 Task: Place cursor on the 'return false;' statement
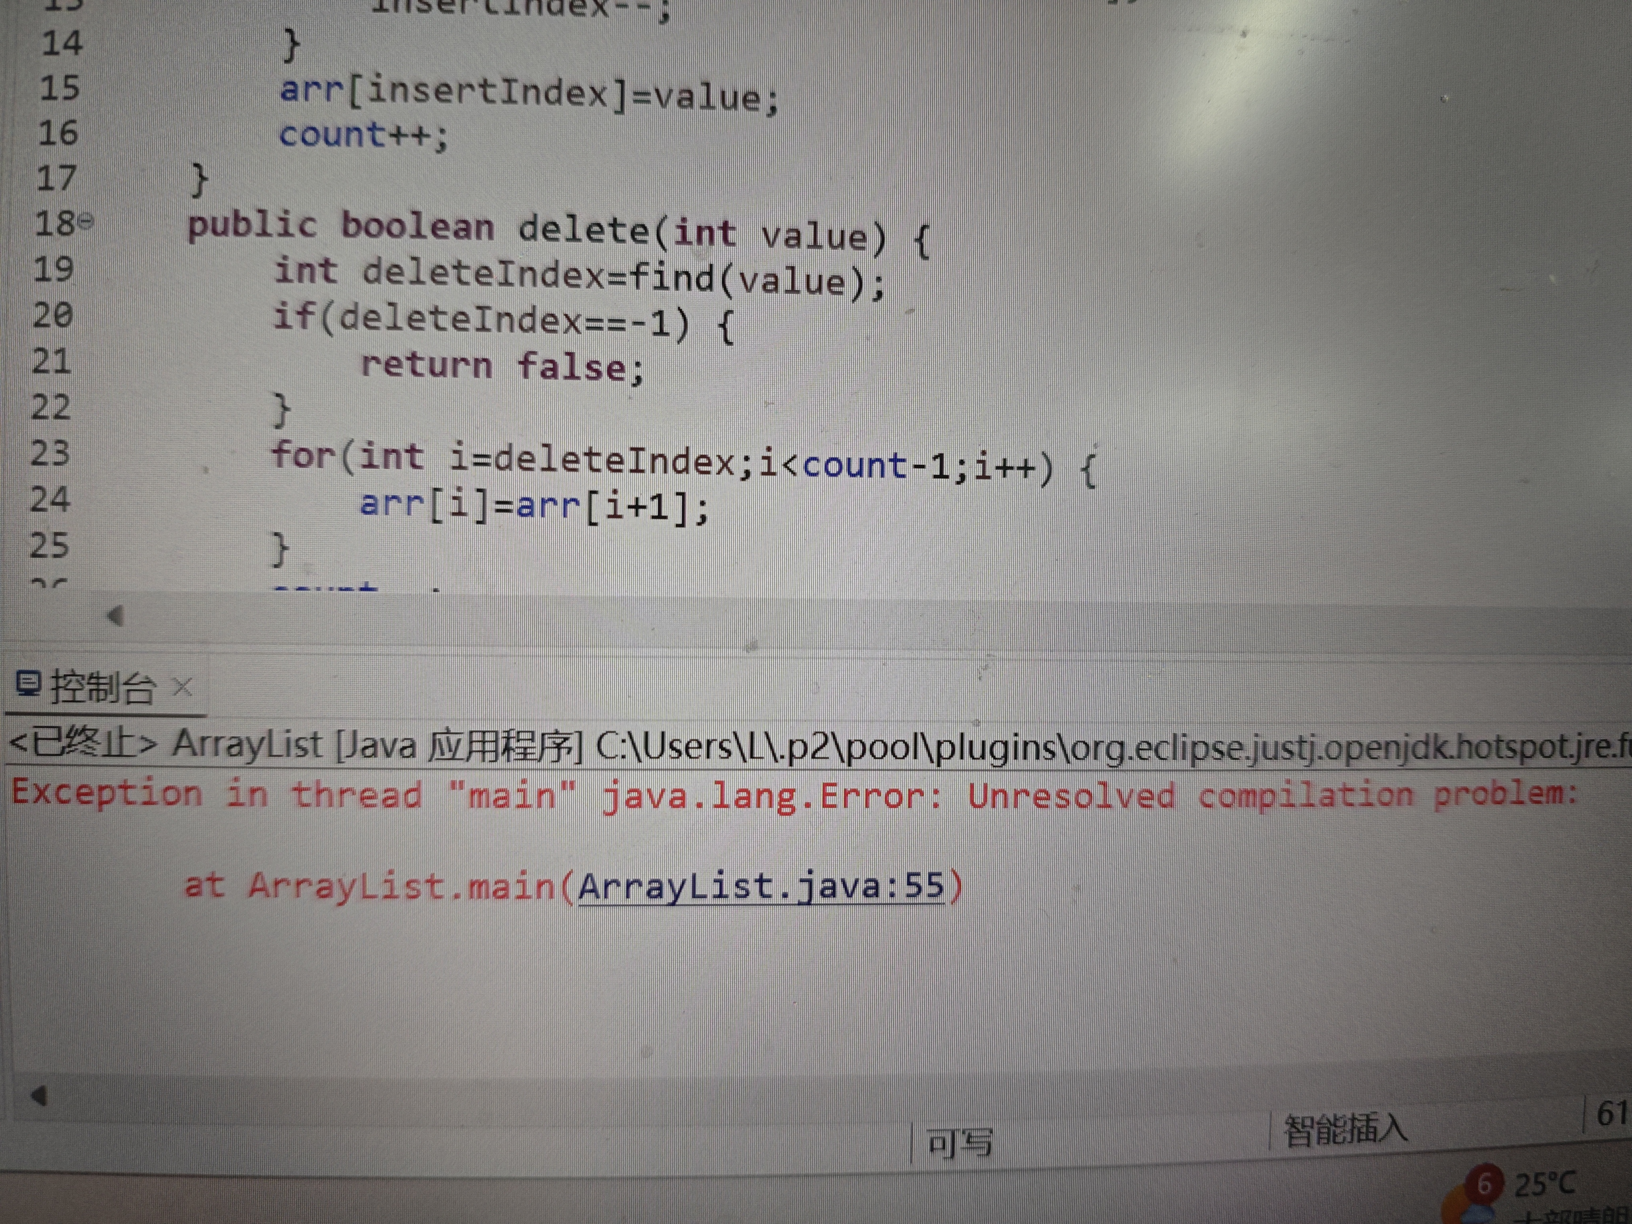502,367
